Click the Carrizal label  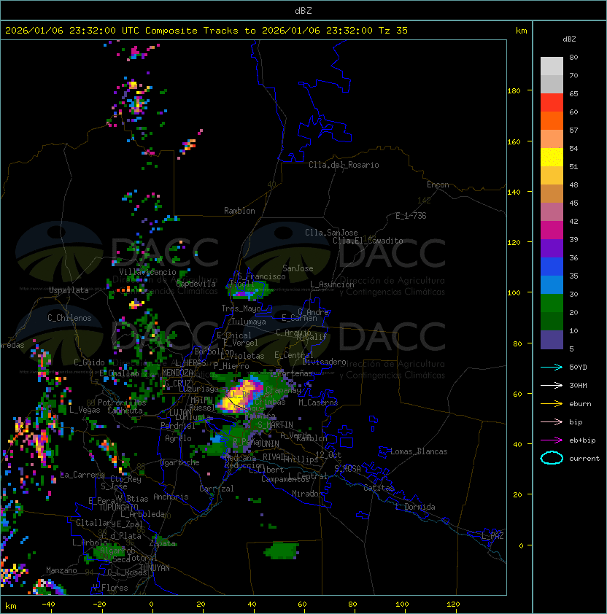217,489
